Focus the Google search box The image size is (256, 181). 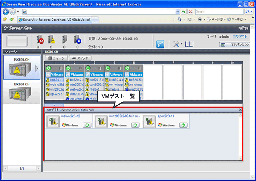[219, 12]
